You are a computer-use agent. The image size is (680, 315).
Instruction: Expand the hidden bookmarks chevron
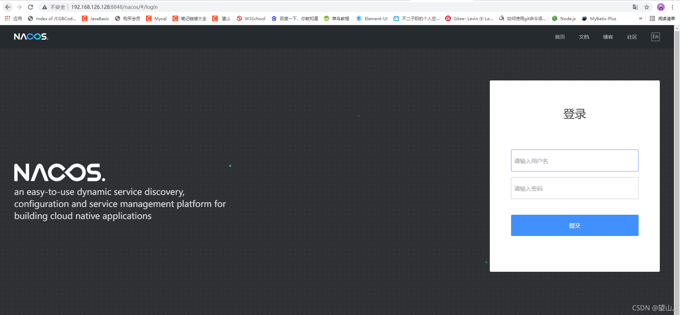[640, 18]
